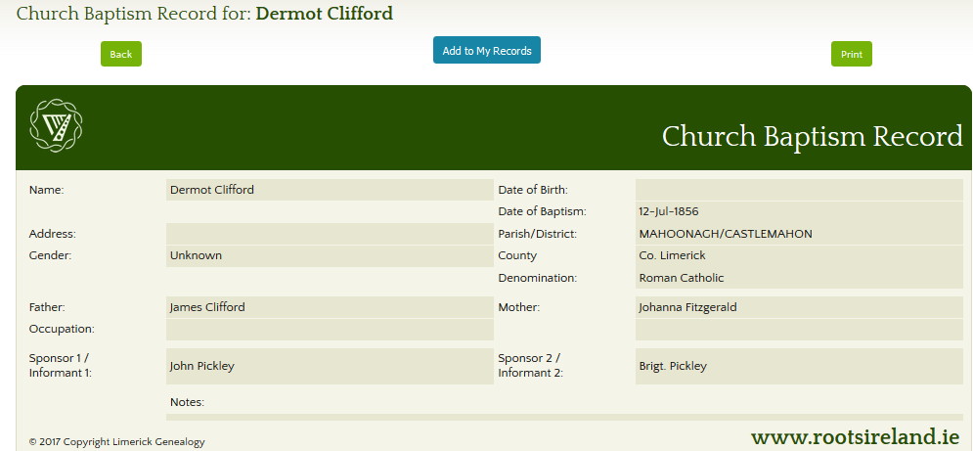Select Mother field showing Johanna Fitzgerald

(x=798, y=307)
